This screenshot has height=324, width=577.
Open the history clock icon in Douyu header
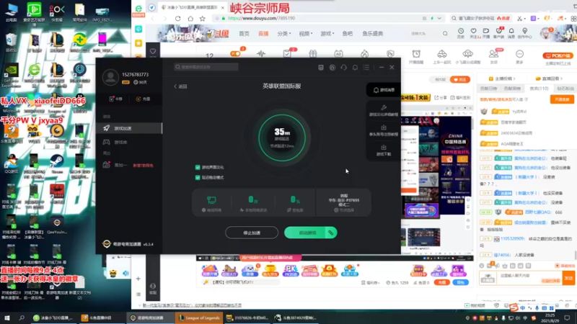461,32
